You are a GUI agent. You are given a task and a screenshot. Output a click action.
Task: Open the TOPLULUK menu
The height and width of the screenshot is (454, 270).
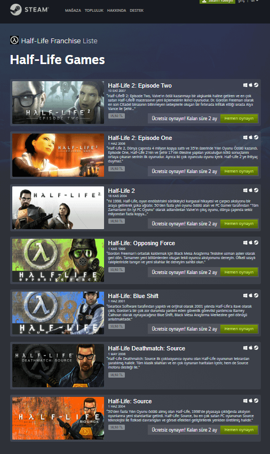pyautogui.click(x=94, y=11)
